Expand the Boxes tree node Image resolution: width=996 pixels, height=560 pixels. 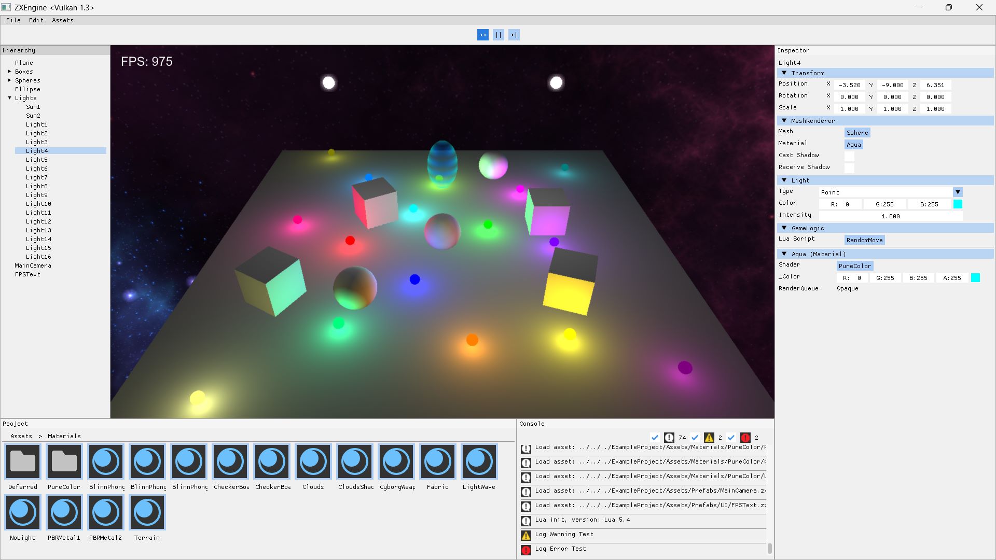[x=9, y=72]
